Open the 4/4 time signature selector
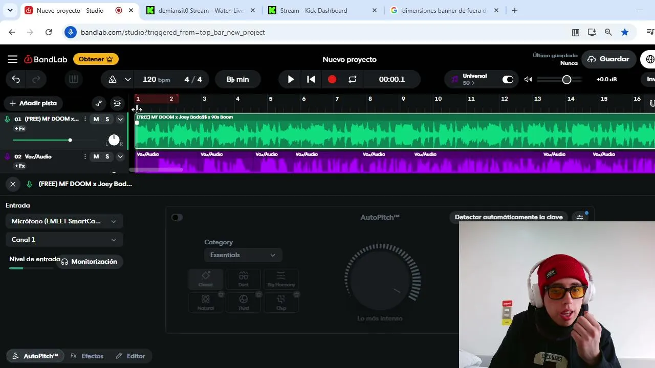The image size is (655, 368). click(x=193, y=79)
